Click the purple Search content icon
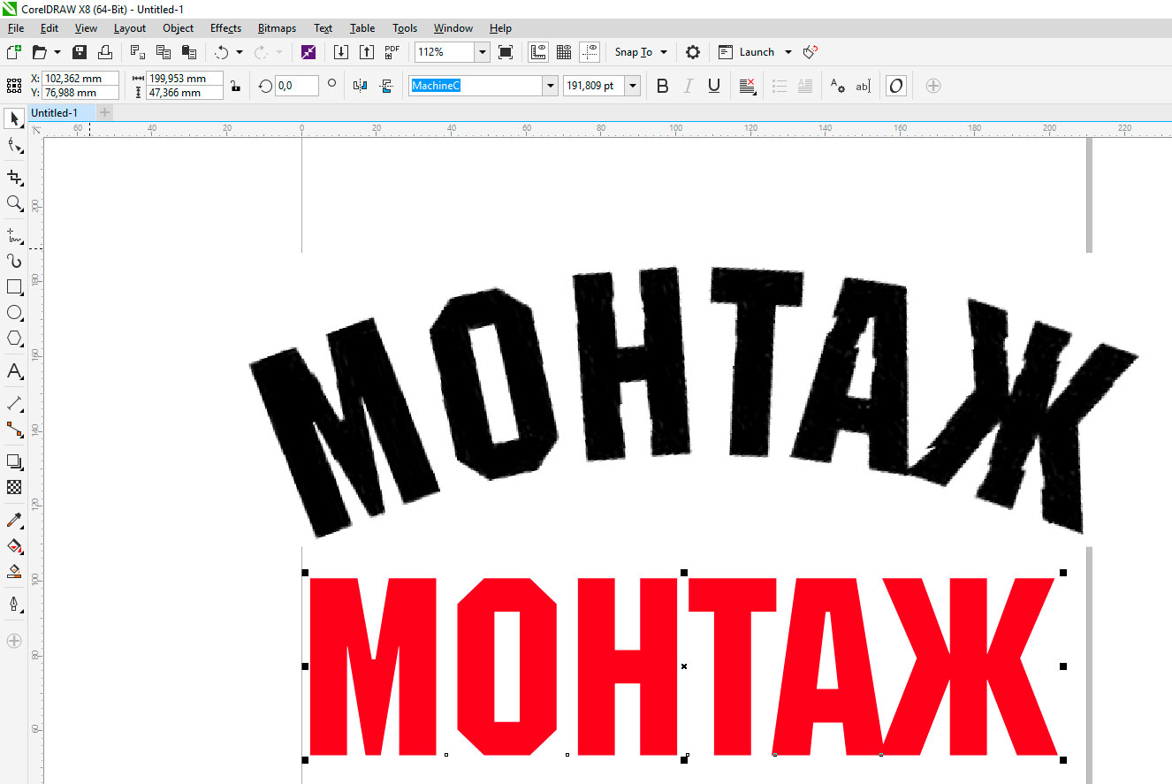Image resolution: width=1172 pixels, height=784 pixels. click(308, 52)
